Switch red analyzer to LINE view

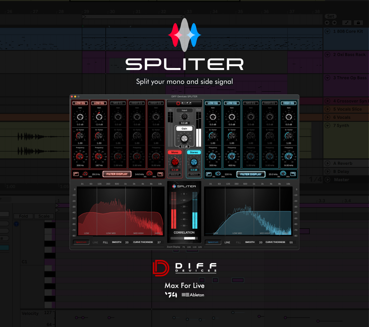pyautogui.click(x=95, y=242)
